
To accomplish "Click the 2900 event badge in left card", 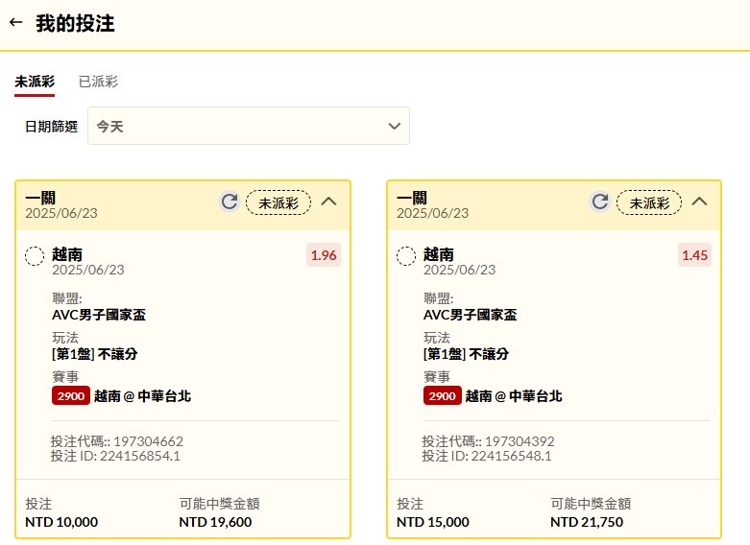I will [x=70, y=396].
